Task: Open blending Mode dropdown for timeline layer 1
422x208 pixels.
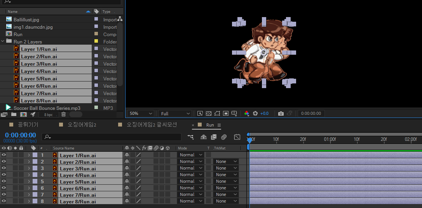Action: click(190, 155)
